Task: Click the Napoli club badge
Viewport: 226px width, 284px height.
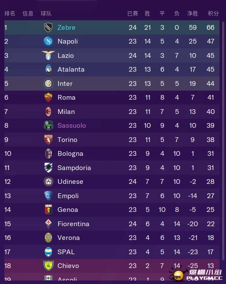Action: (x=48, y=41)
